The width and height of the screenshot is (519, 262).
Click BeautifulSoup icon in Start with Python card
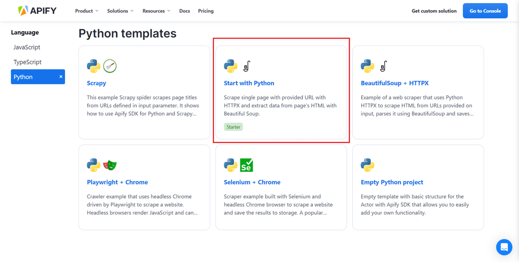pyautogui.click(x=247, y=66)
